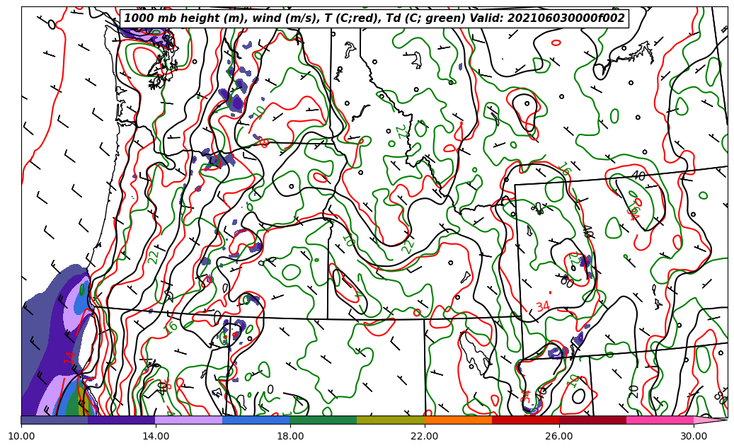The height and width of the screenshot is (448, 734).
Task: Click the plot title text at top
Action: 374,18
